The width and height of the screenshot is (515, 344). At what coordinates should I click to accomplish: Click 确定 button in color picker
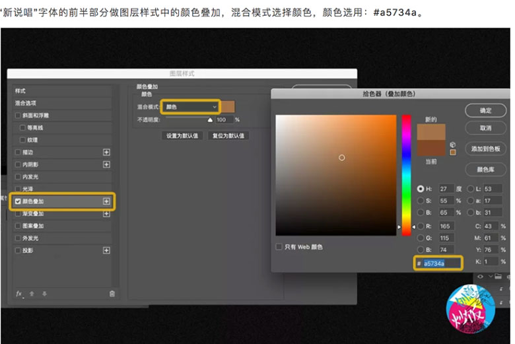point(485,110)
